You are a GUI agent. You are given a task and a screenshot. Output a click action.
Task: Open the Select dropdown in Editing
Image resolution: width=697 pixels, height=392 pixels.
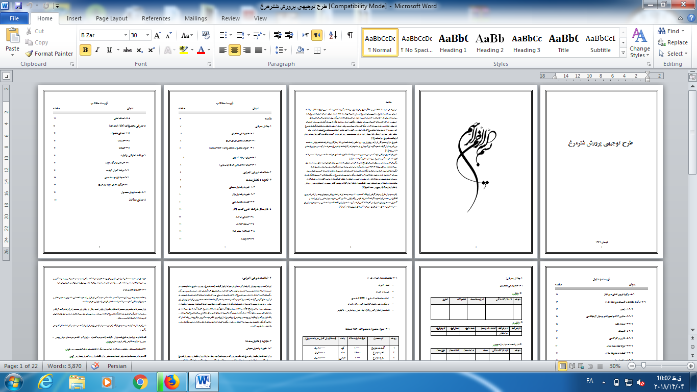coord(674,54)
